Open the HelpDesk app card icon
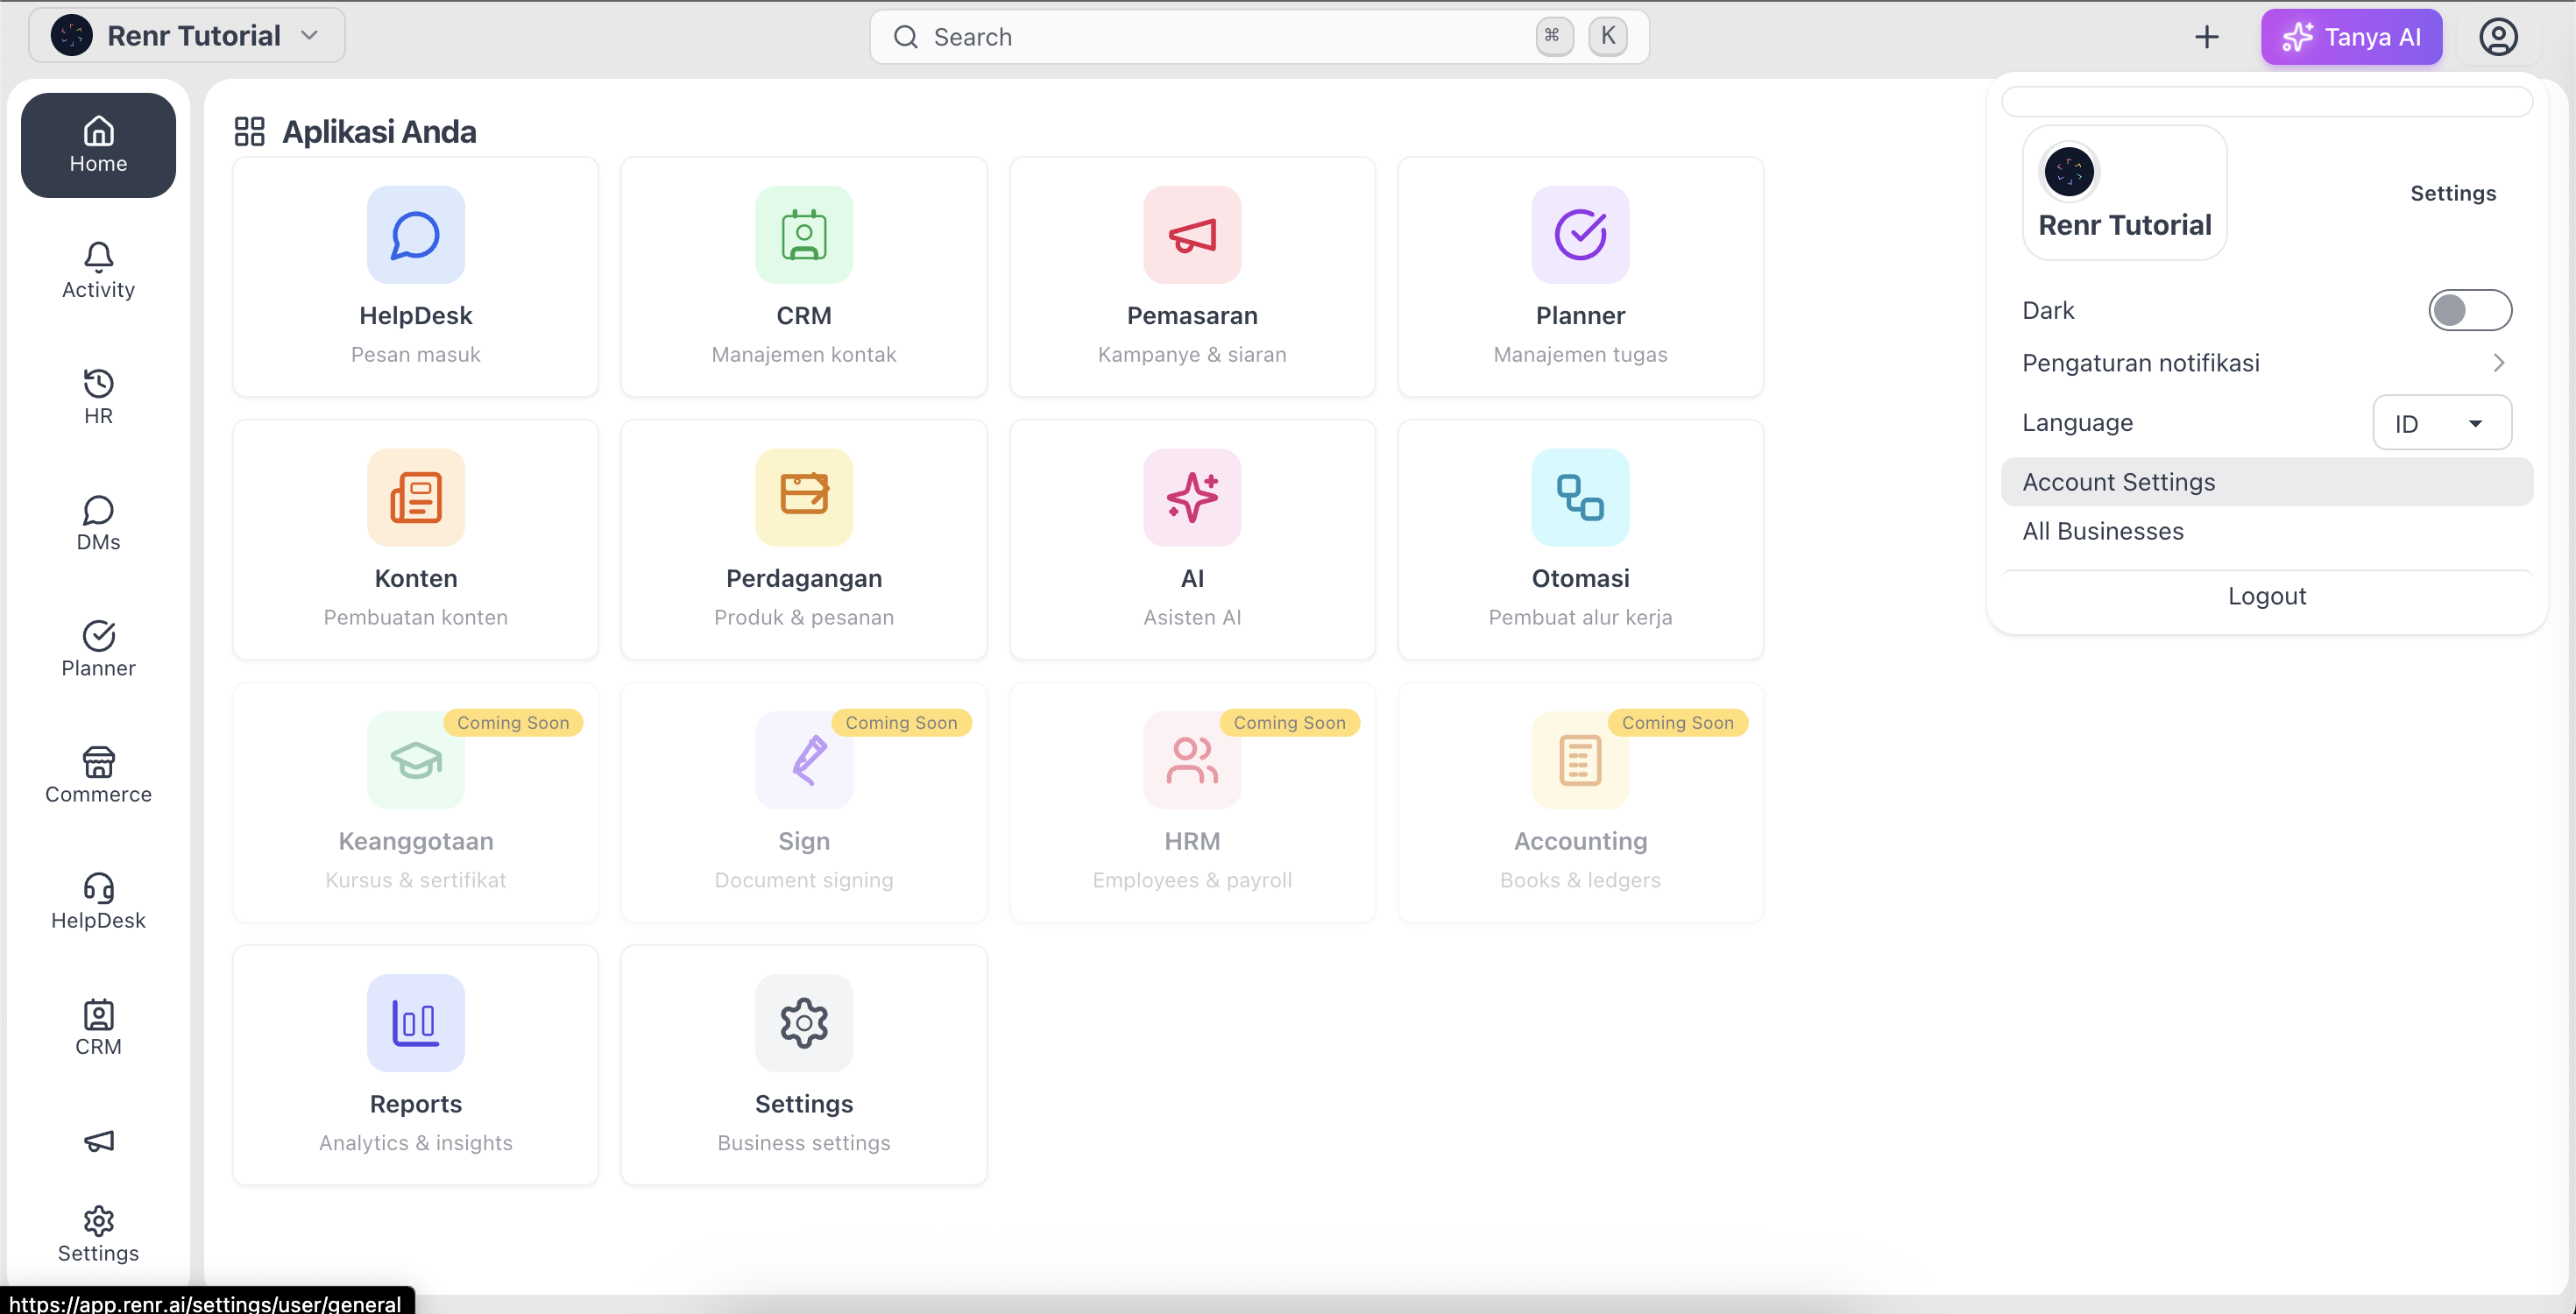This screenshot has width=2576, height=1314. pyautogui.click(x=415, y=235)
